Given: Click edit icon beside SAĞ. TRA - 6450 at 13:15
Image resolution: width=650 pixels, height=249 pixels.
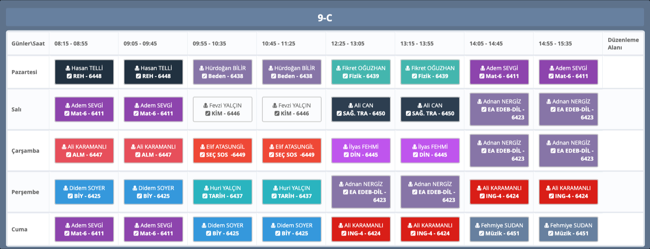Looking at the screenshot, I should pyautogui.click(x=408, y=114).
